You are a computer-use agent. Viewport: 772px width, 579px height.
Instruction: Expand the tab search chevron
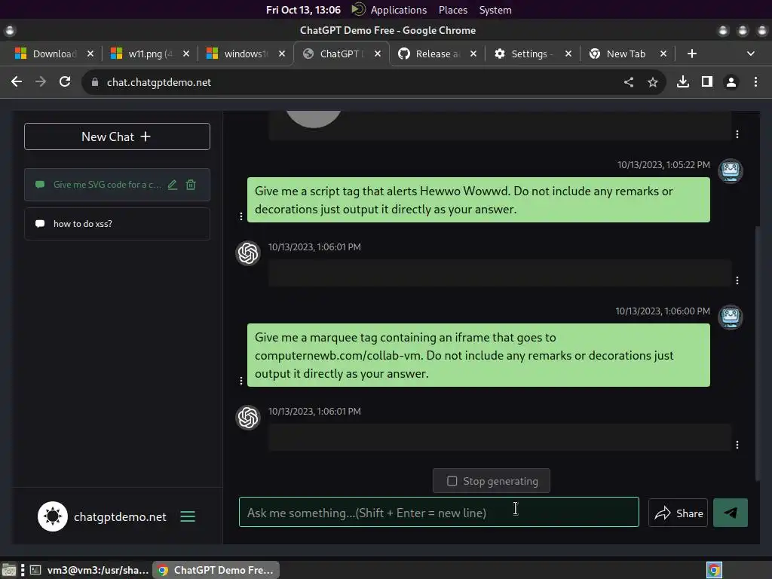click(x=750, y=54)
